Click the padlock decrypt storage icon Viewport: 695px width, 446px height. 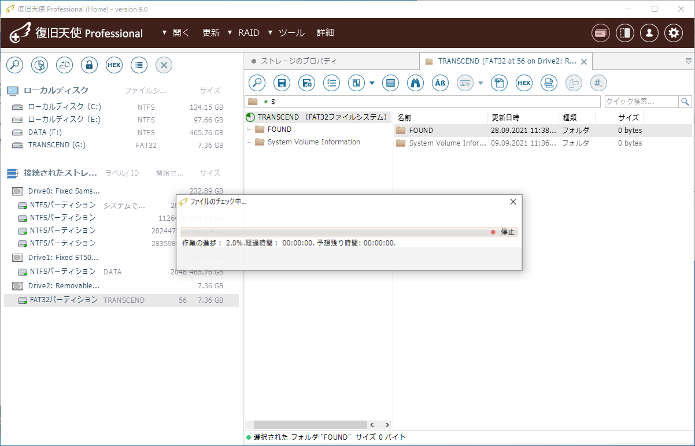pyautogui.click(x=89, y=65)
